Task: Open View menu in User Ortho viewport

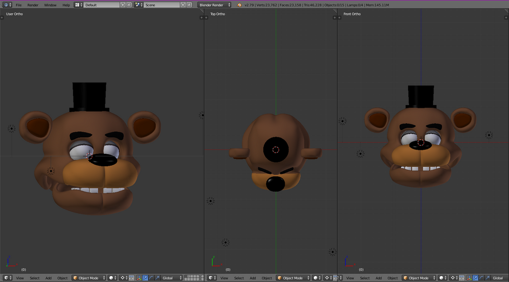Action: [x=20, y=278]
